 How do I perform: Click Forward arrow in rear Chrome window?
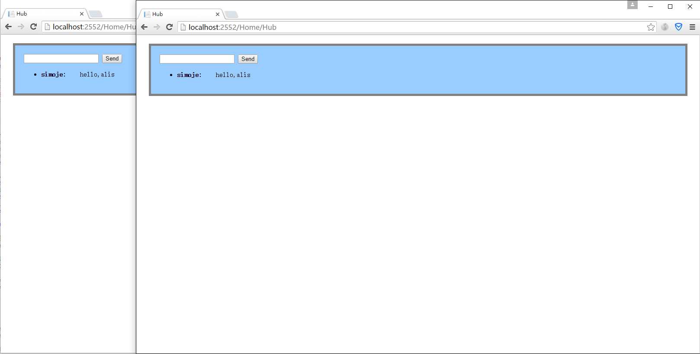21,27
